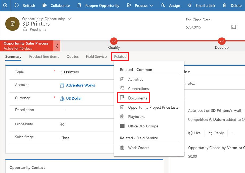Click the Reopen Opportunity icon
245x173 pixels.
click(x=79, y=5)
